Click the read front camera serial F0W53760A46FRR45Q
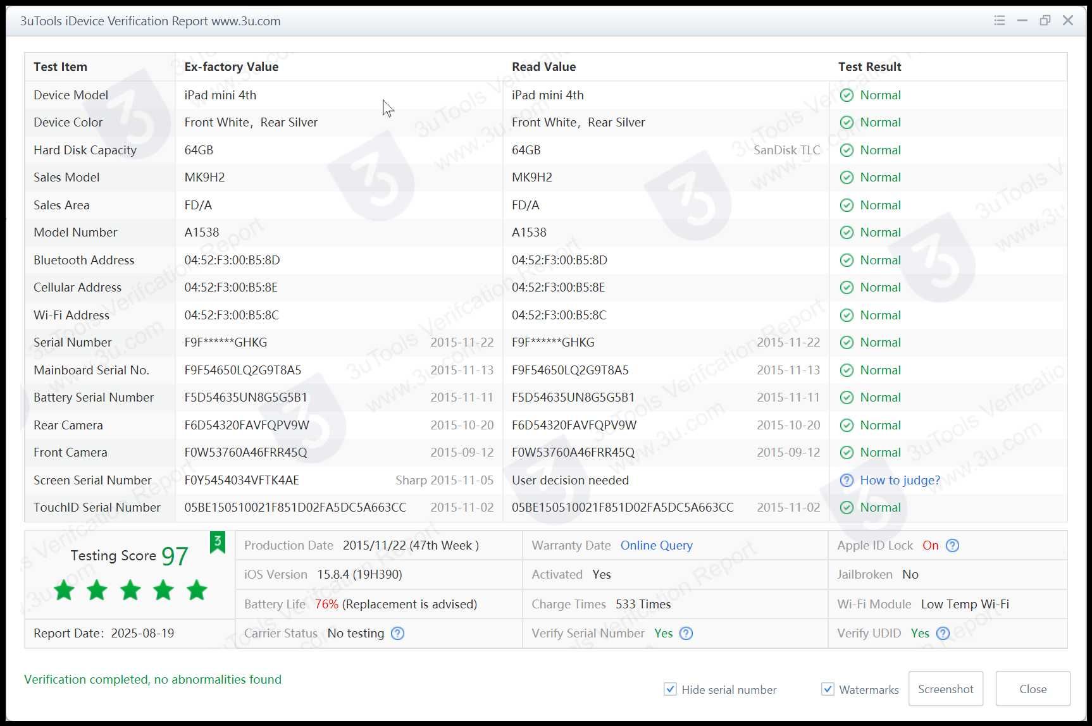The height and width of the screenshot is (726, 1092). [x=573, y=452]
